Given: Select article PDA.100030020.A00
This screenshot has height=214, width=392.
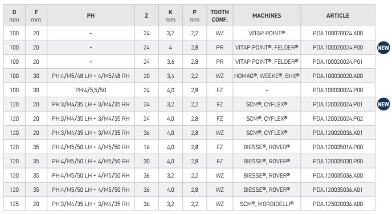Looking at the screenshot, I should [338, 76].
